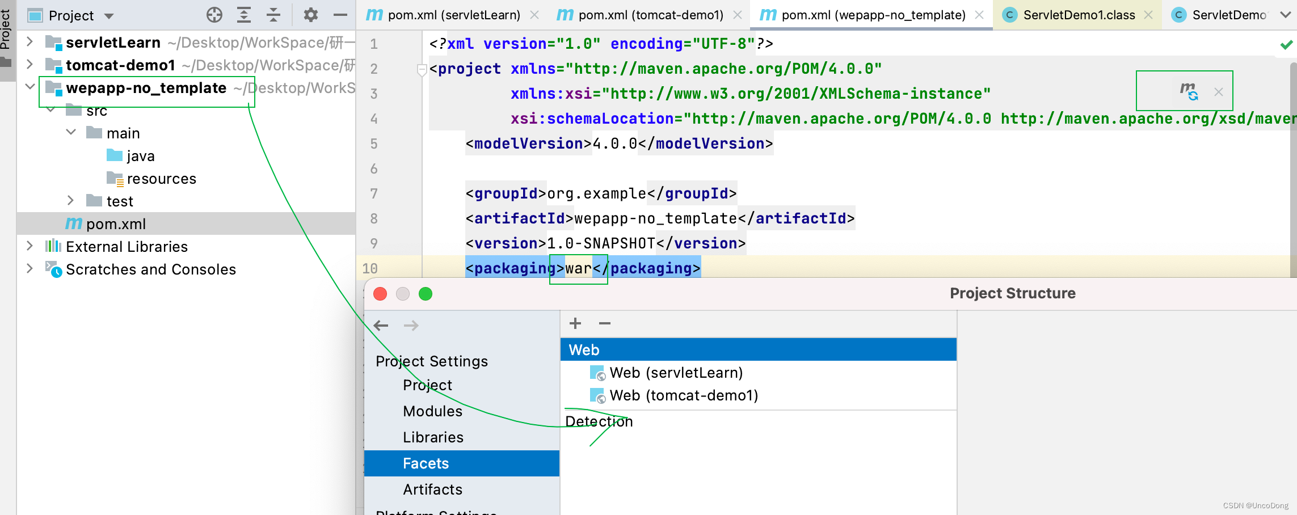Expand the test folder node
1297x515 pixels.
click(70, 200)
